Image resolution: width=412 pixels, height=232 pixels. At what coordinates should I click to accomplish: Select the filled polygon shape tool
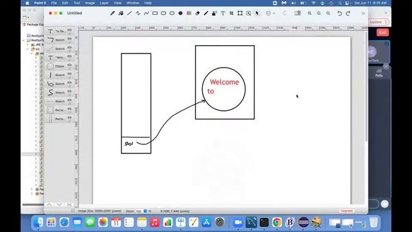[x=180, y=13]
